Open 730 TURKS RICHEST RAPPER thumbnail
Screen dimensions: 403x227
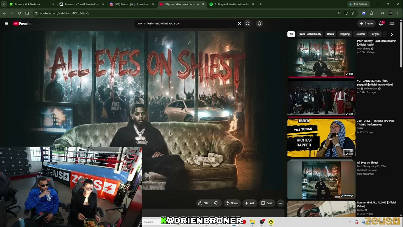click(321, 138)
